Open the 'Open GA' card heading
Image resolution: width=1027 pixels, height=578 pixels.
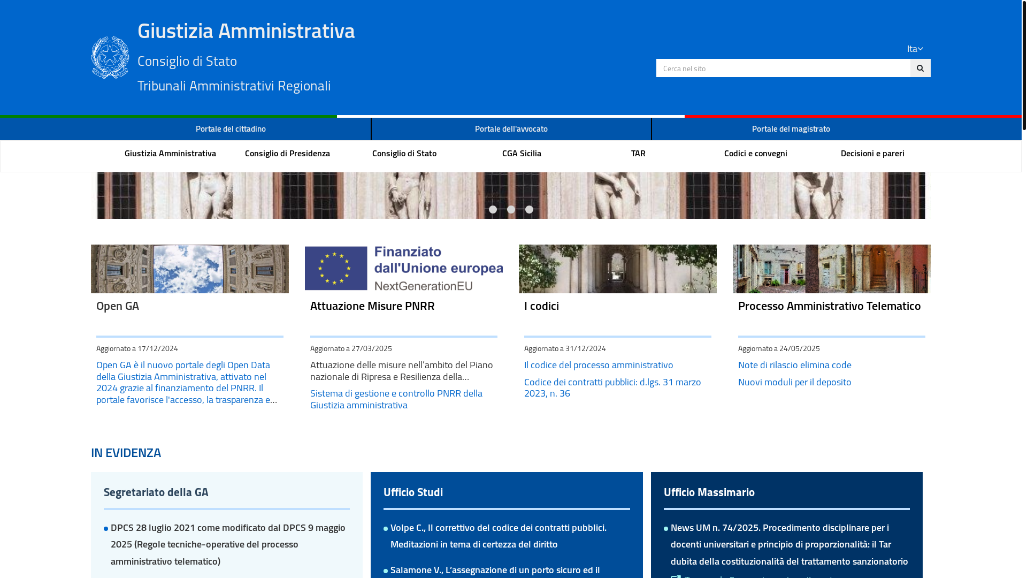[x=118, y=306]
